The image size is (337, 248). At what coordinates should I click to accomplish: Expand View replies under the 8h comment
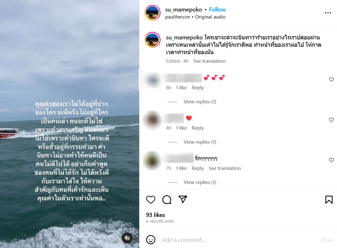pyautogui.click(x=200, y=101)
